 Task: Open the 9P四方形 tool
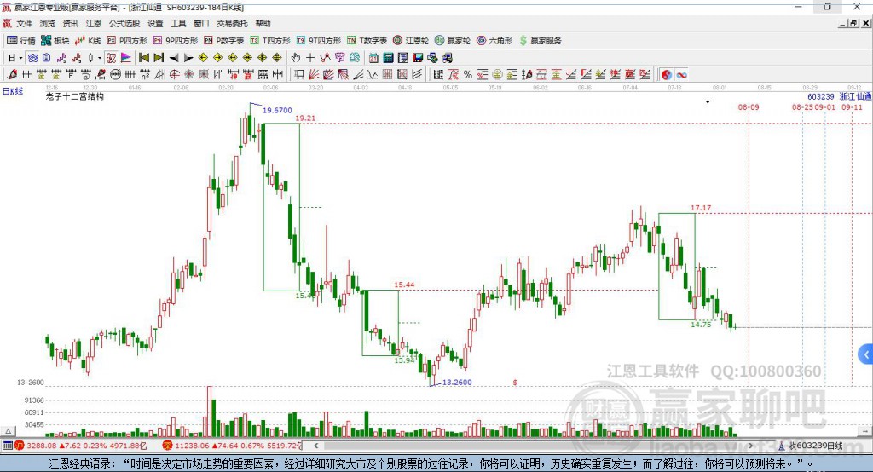176,41
